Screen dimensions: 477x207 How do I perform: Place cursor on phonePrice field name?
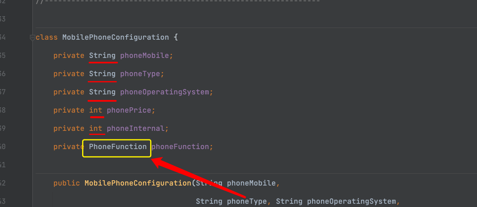click(x=129, y=110)
